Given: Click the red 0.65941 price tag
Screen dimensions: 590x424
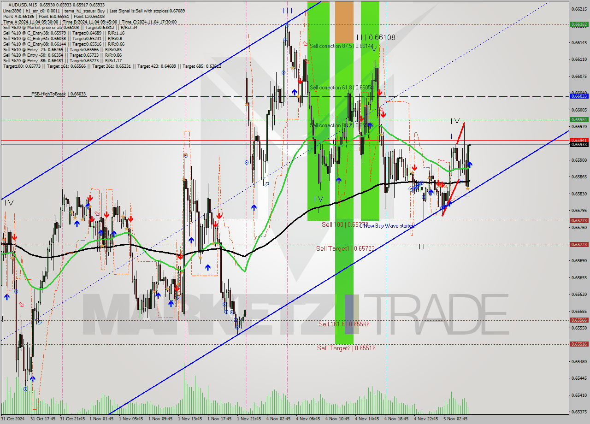Looking at the screenshot, I should (579, 140).
